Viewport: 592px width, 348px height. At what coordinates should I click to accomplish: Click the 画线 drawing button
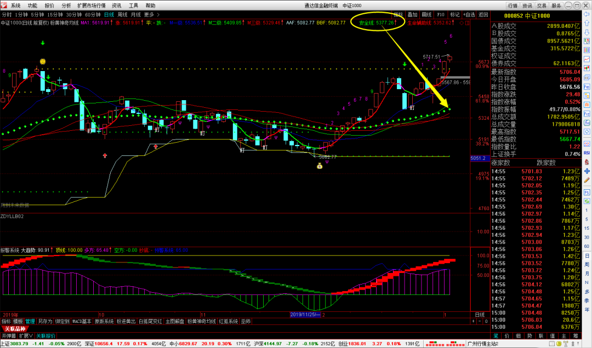(426, 15)
